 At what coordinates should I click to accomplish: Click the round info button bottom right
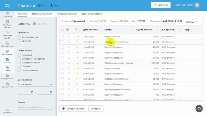[199, 109]
